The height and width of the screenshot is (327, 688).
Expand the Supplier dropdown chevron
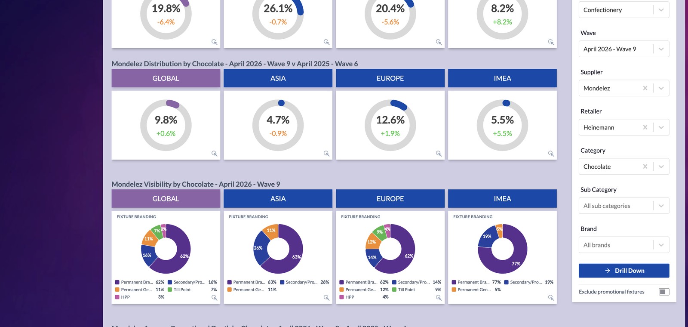[x=661, y=88]
